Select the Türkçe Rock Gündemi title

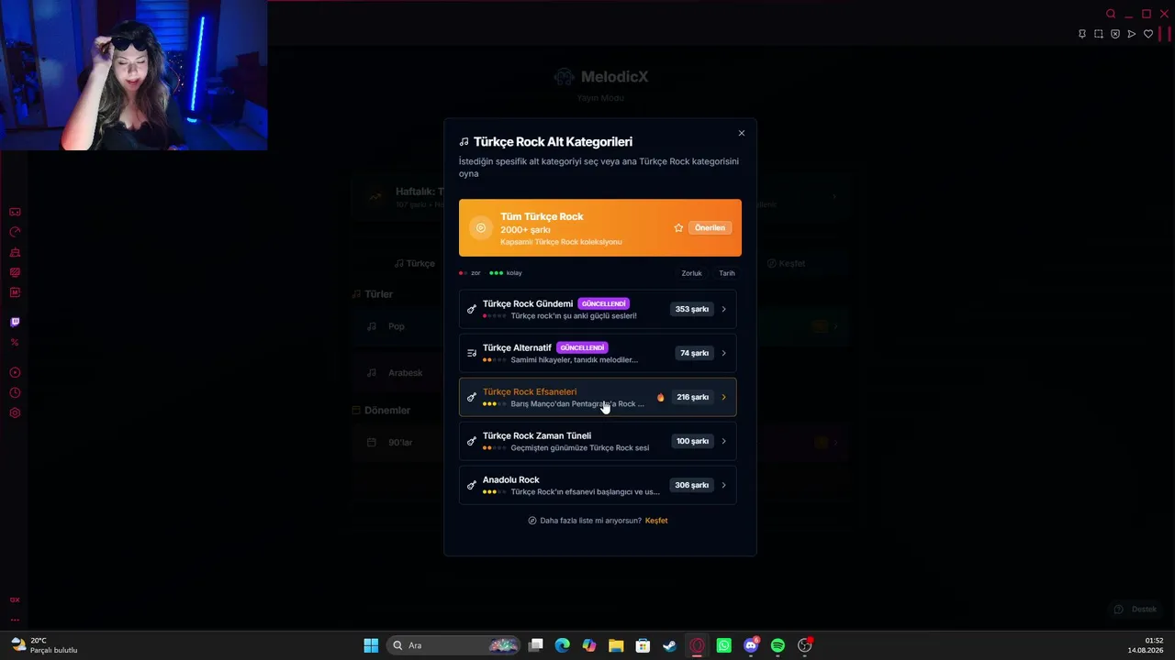pos(528,303)
